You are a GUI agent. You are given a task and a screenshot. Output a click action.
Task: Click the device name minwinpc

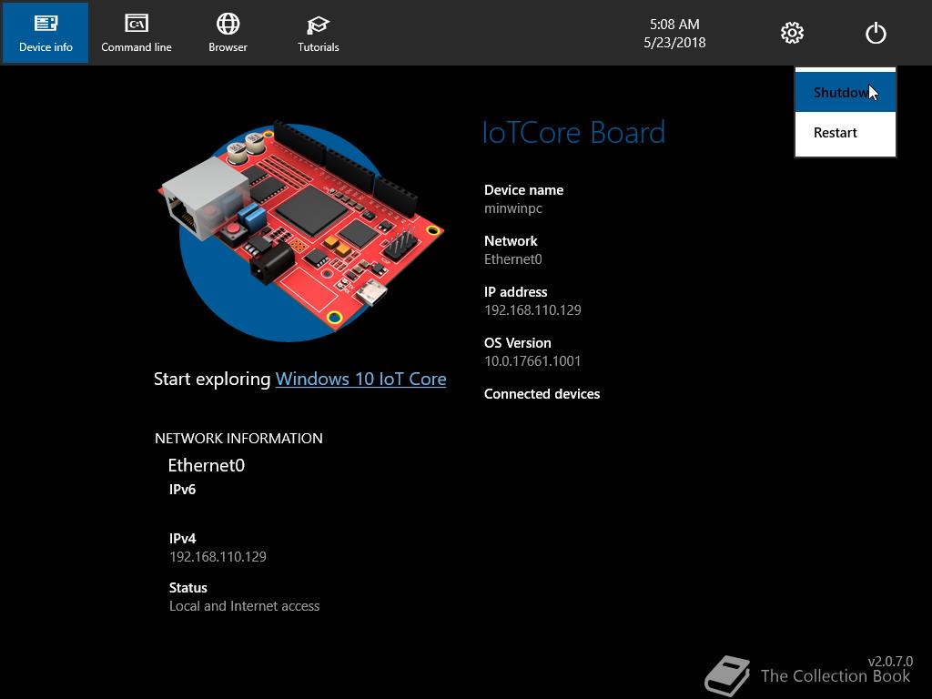[513, 208]
